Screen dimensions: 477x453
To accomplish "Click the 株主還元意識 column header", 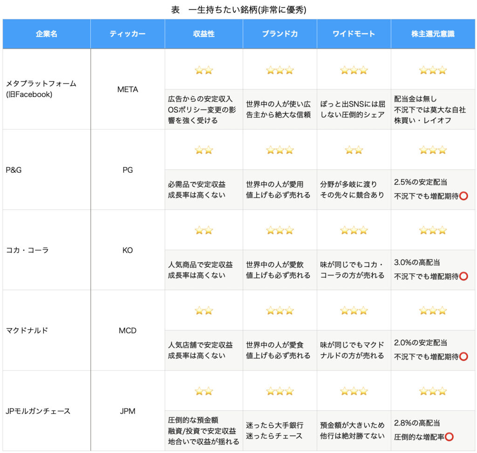I will coord(433,34).
